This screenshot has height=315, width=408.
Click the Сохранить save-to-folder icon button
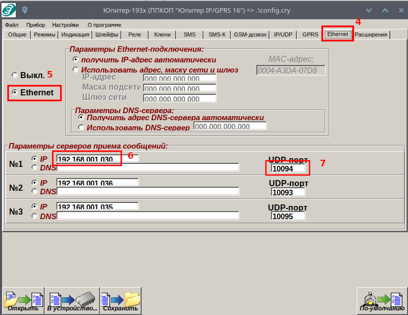tap(120, 301)
